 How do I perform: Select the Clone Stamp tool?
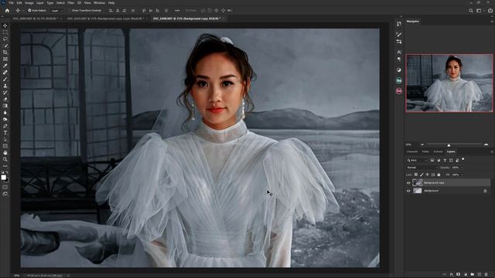click(5, 86)
